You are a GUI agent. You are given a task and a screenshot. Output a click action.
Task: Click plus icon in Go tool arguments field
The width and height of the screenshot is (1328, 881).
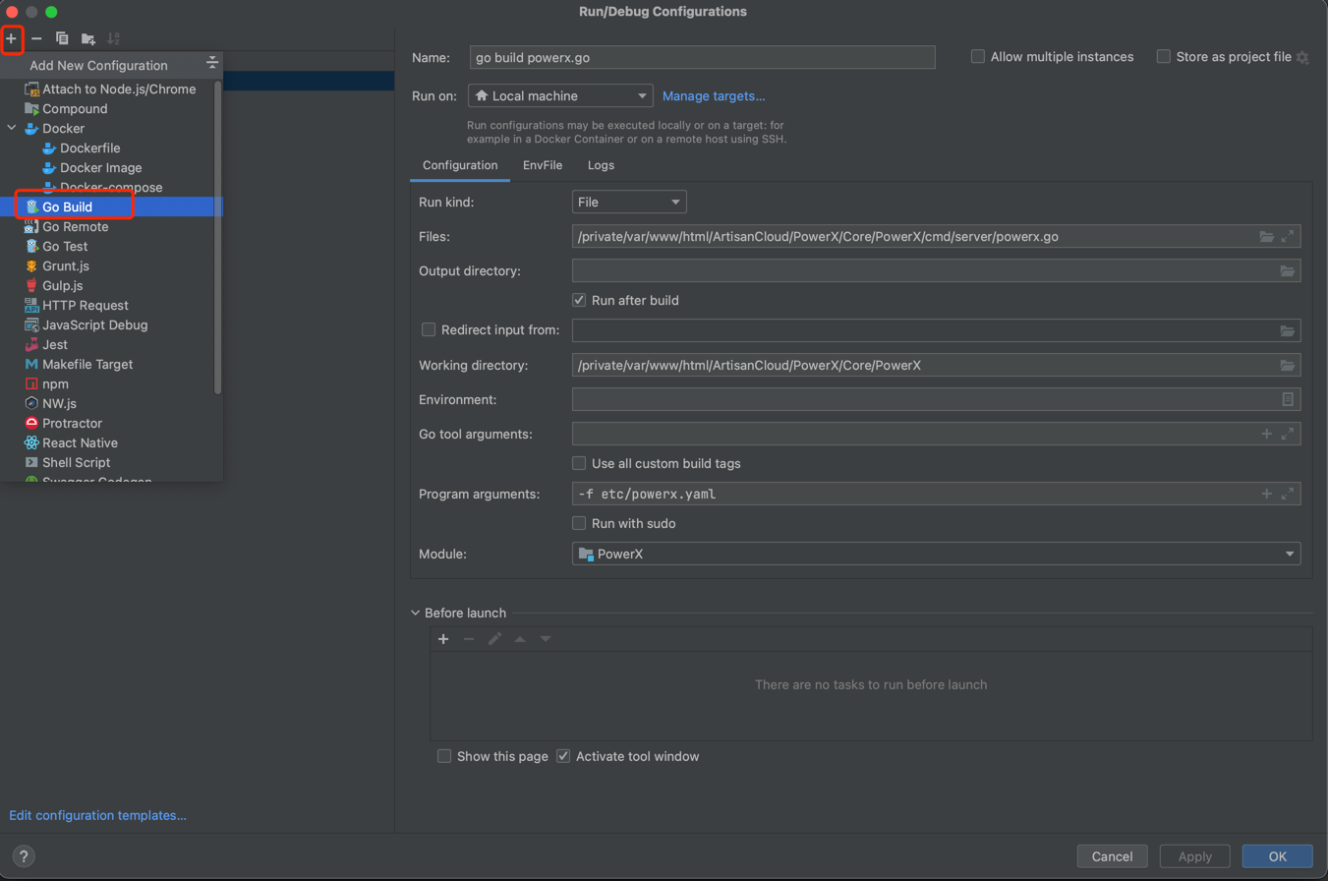[1267, 434]
